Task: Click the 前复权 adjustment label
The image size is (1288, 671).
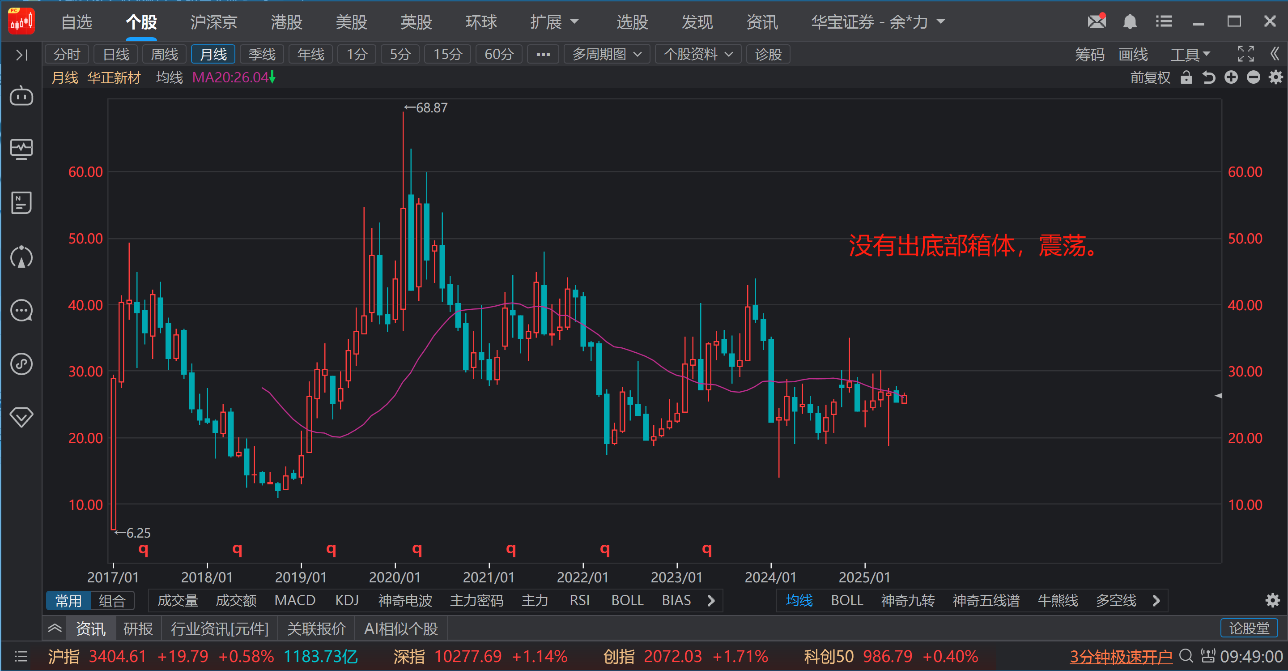Action: [x=1150, y=77]
